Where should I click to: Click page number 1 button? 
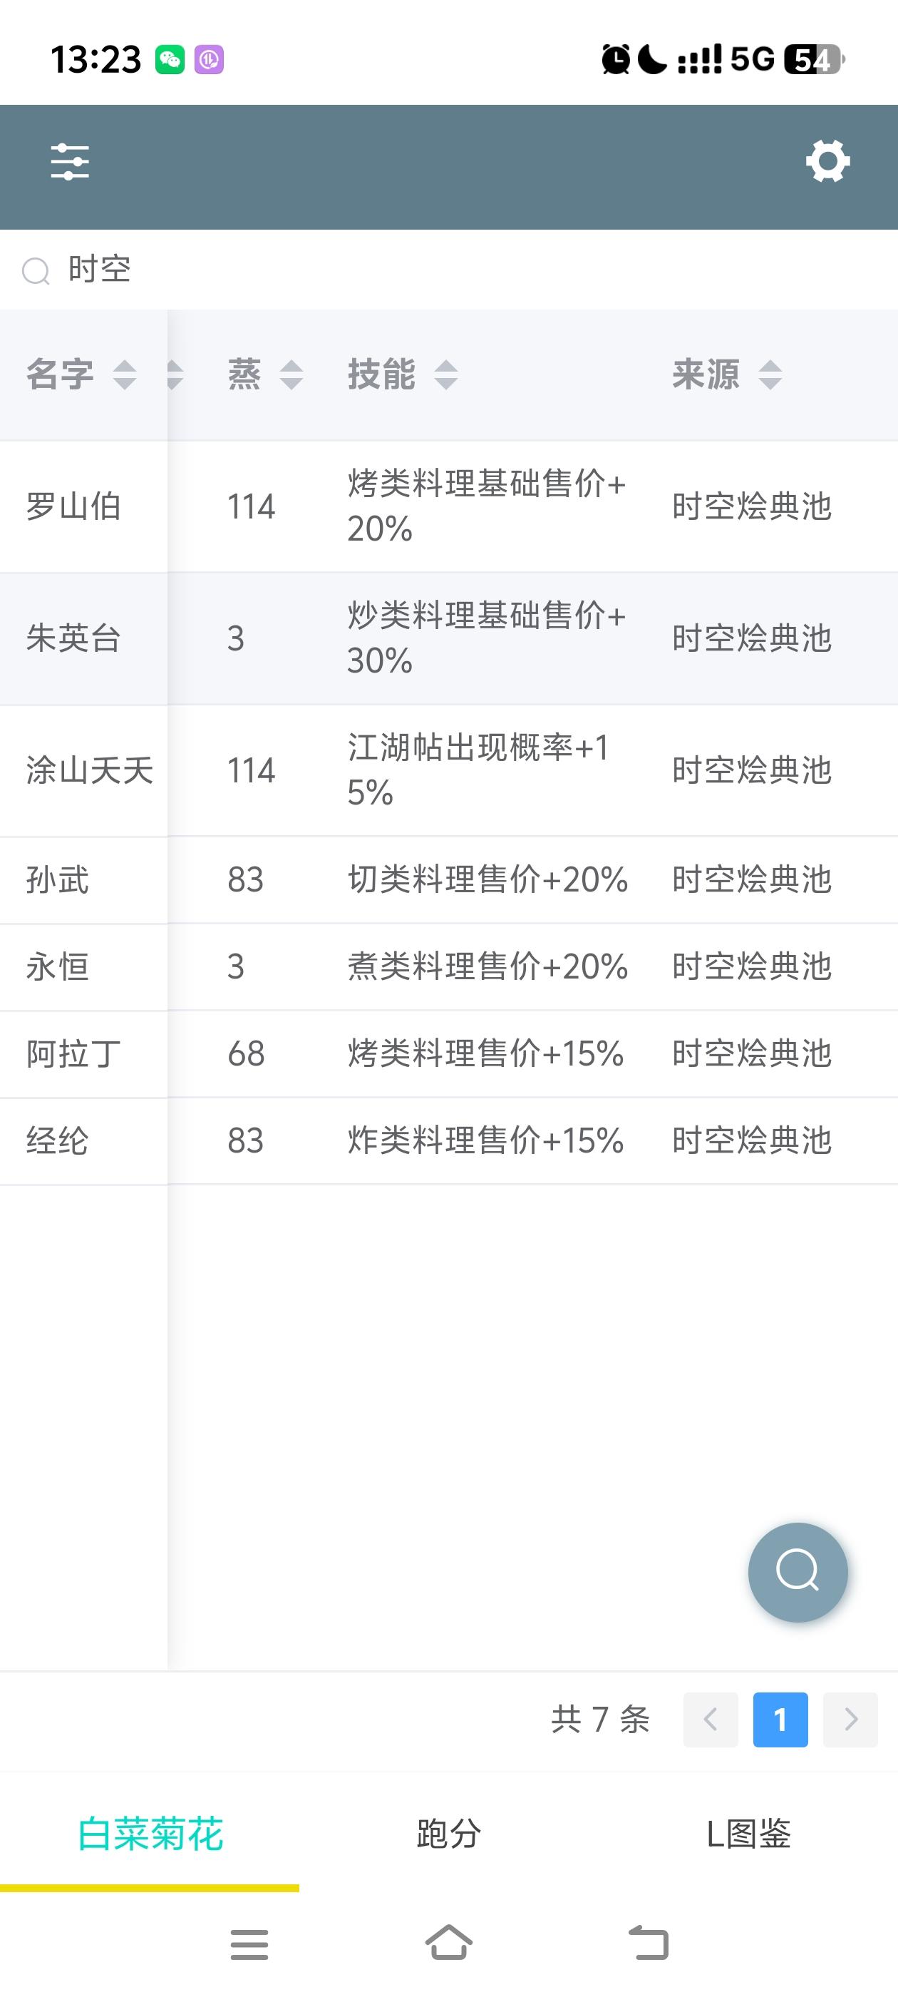point(780,1720)
